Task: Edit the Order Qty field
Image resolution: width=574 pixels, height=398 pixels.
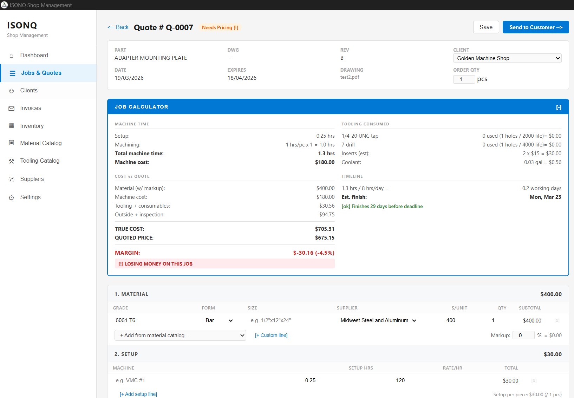Action: tap(464, 79)
